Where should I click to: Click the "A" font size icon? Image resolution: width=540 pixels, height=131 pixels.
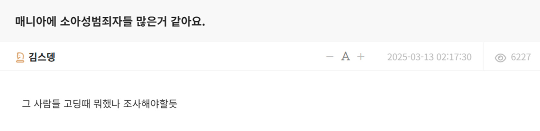345,57
